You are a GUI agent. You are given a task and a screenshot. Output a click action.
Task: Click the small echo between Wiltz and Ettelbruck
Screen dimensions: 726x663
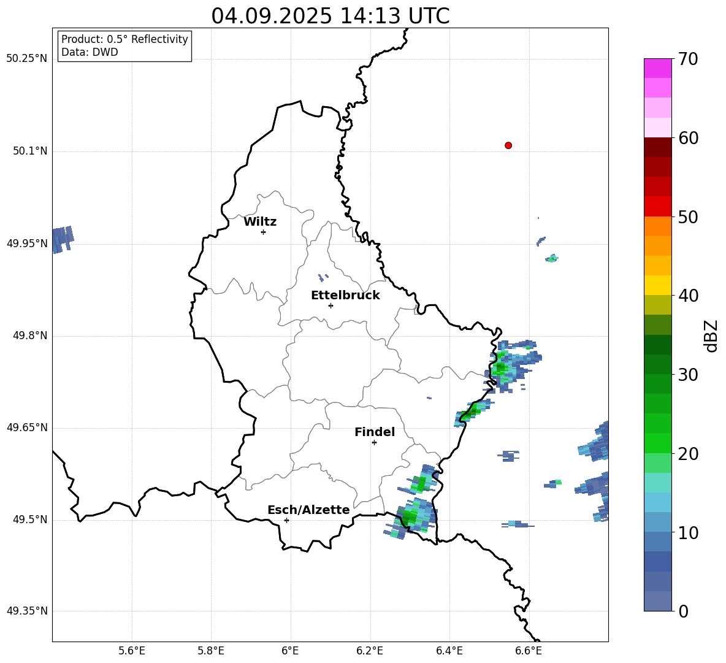point(323,277)
